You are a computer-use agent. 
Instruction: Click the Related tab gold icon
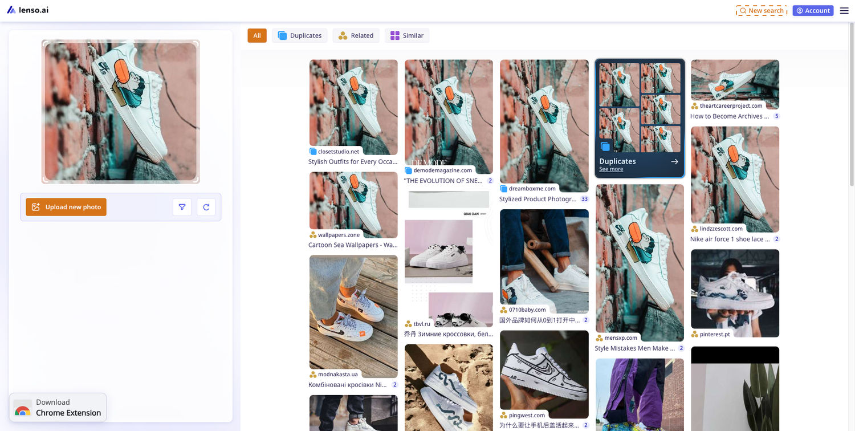click(343, 35)
